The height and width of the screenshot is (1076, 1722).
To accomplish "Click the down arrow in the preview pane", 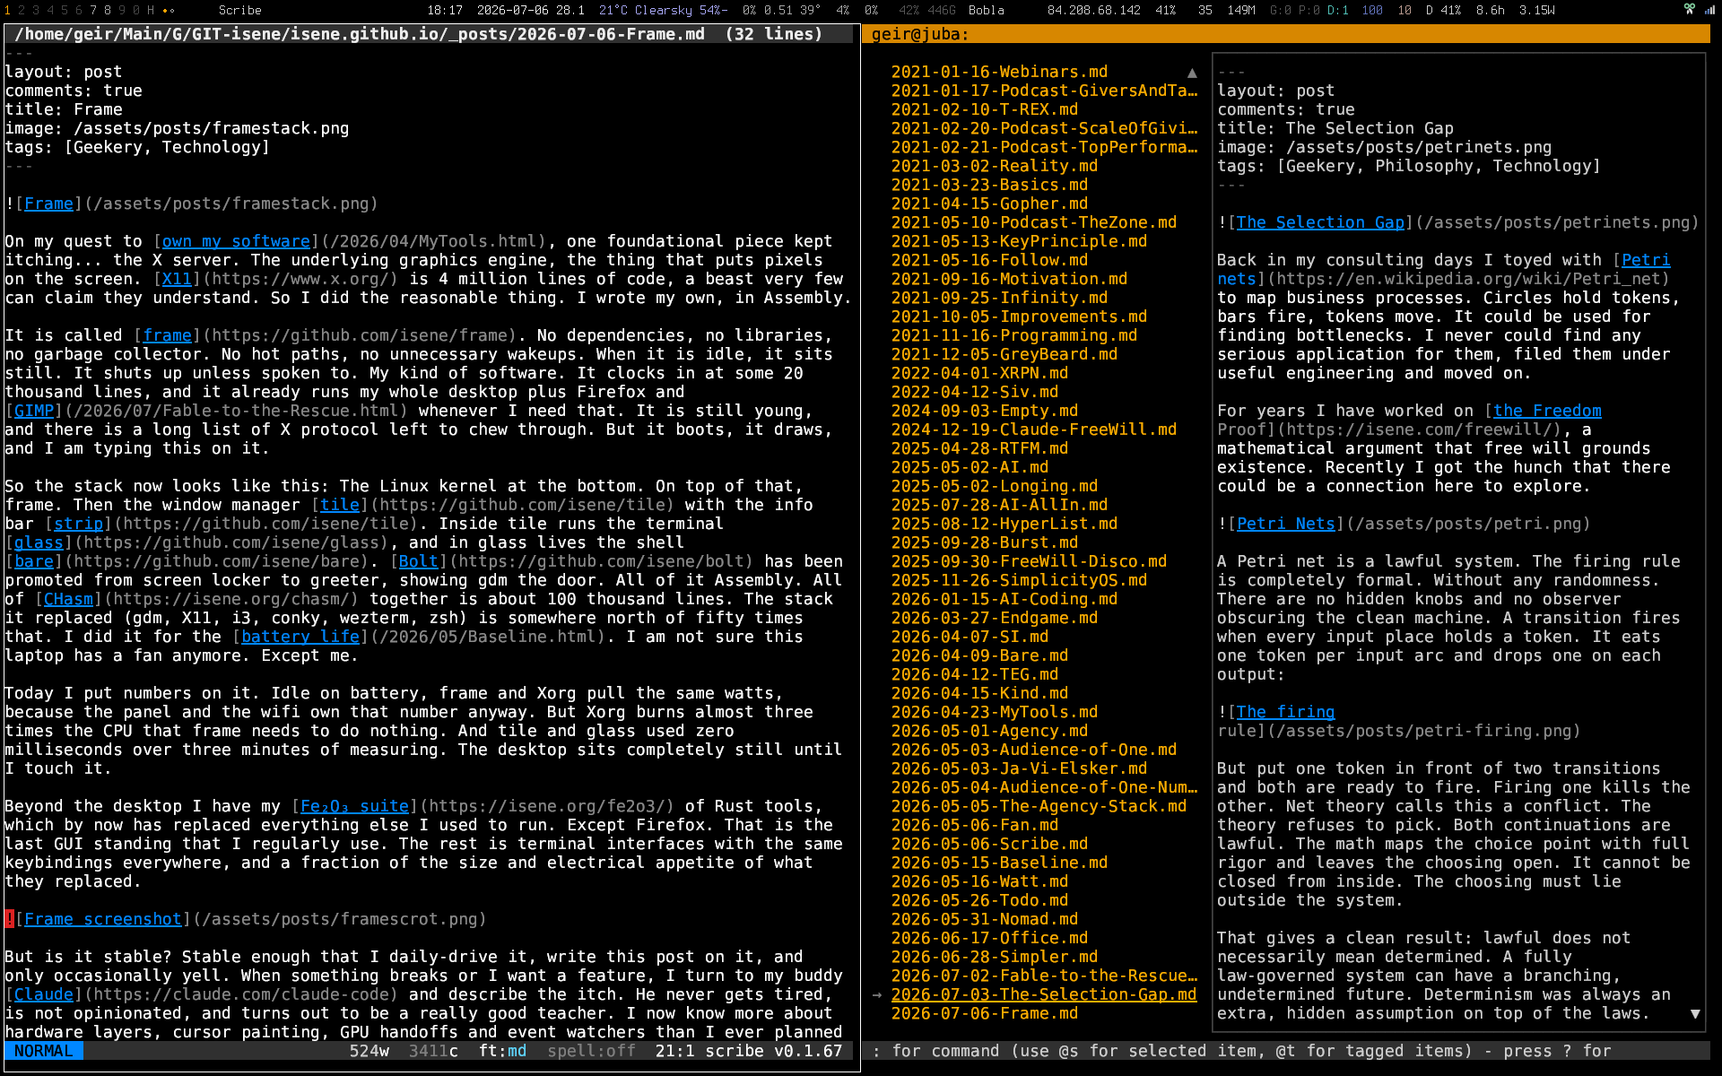I will click(x=1695, y=1014).
